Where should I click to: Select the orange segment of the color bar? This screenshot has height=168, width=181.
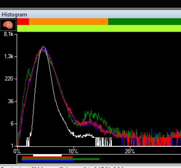tap(68, 21)
